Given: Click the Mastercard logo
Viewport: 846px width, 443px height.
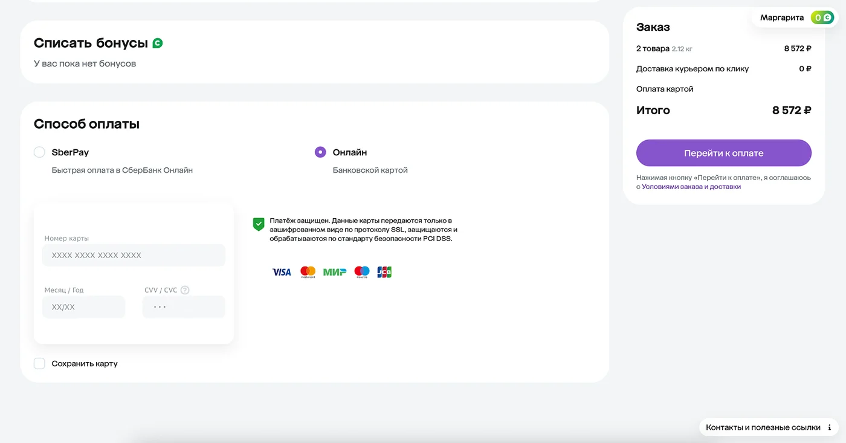Looking at the screenshot, I should point(308,272).
